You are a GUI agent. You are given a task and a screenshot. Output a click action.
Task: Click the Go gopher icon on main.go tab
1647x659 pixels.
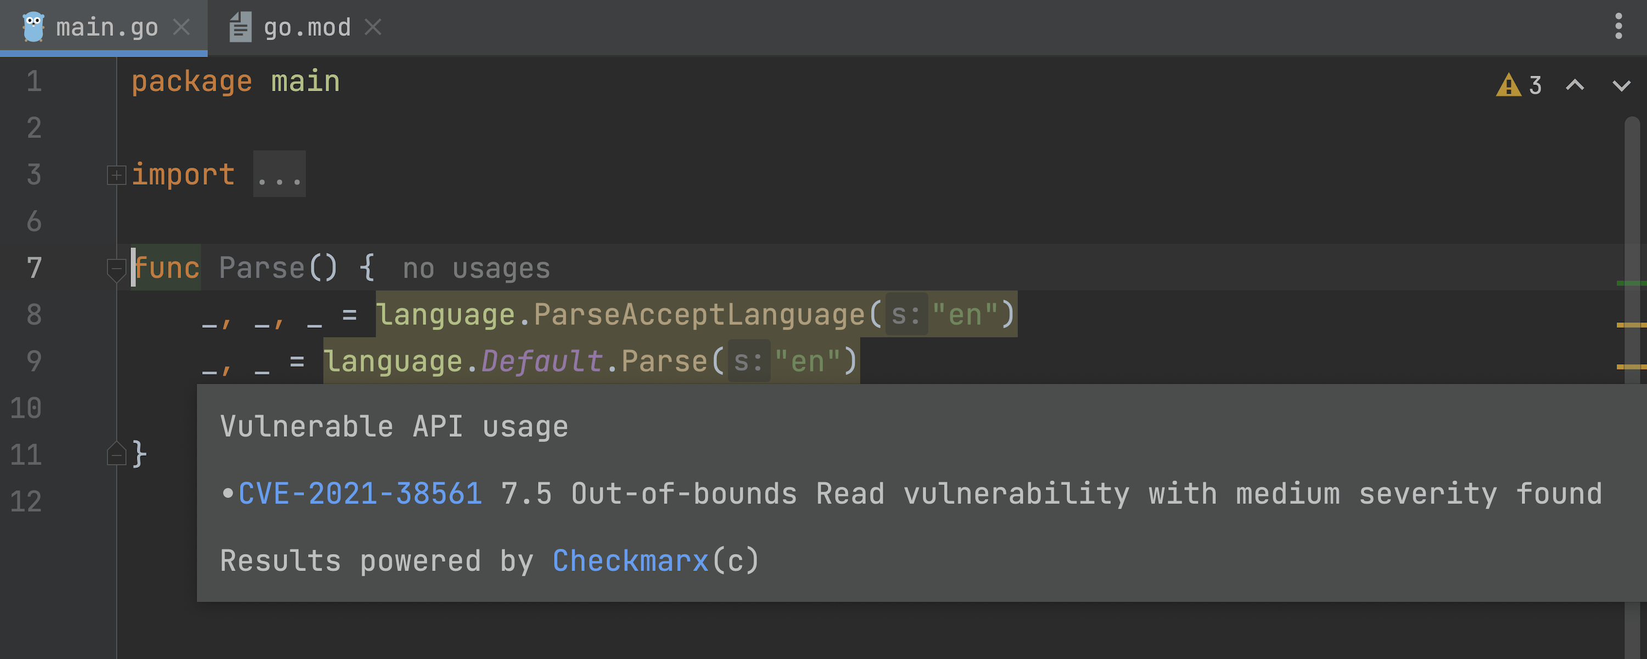[33, 27]
